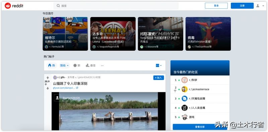Click the r/xboxone community avatar icon
The width and height of the screenshot is (268, 132).
click(x=142, y=47)
